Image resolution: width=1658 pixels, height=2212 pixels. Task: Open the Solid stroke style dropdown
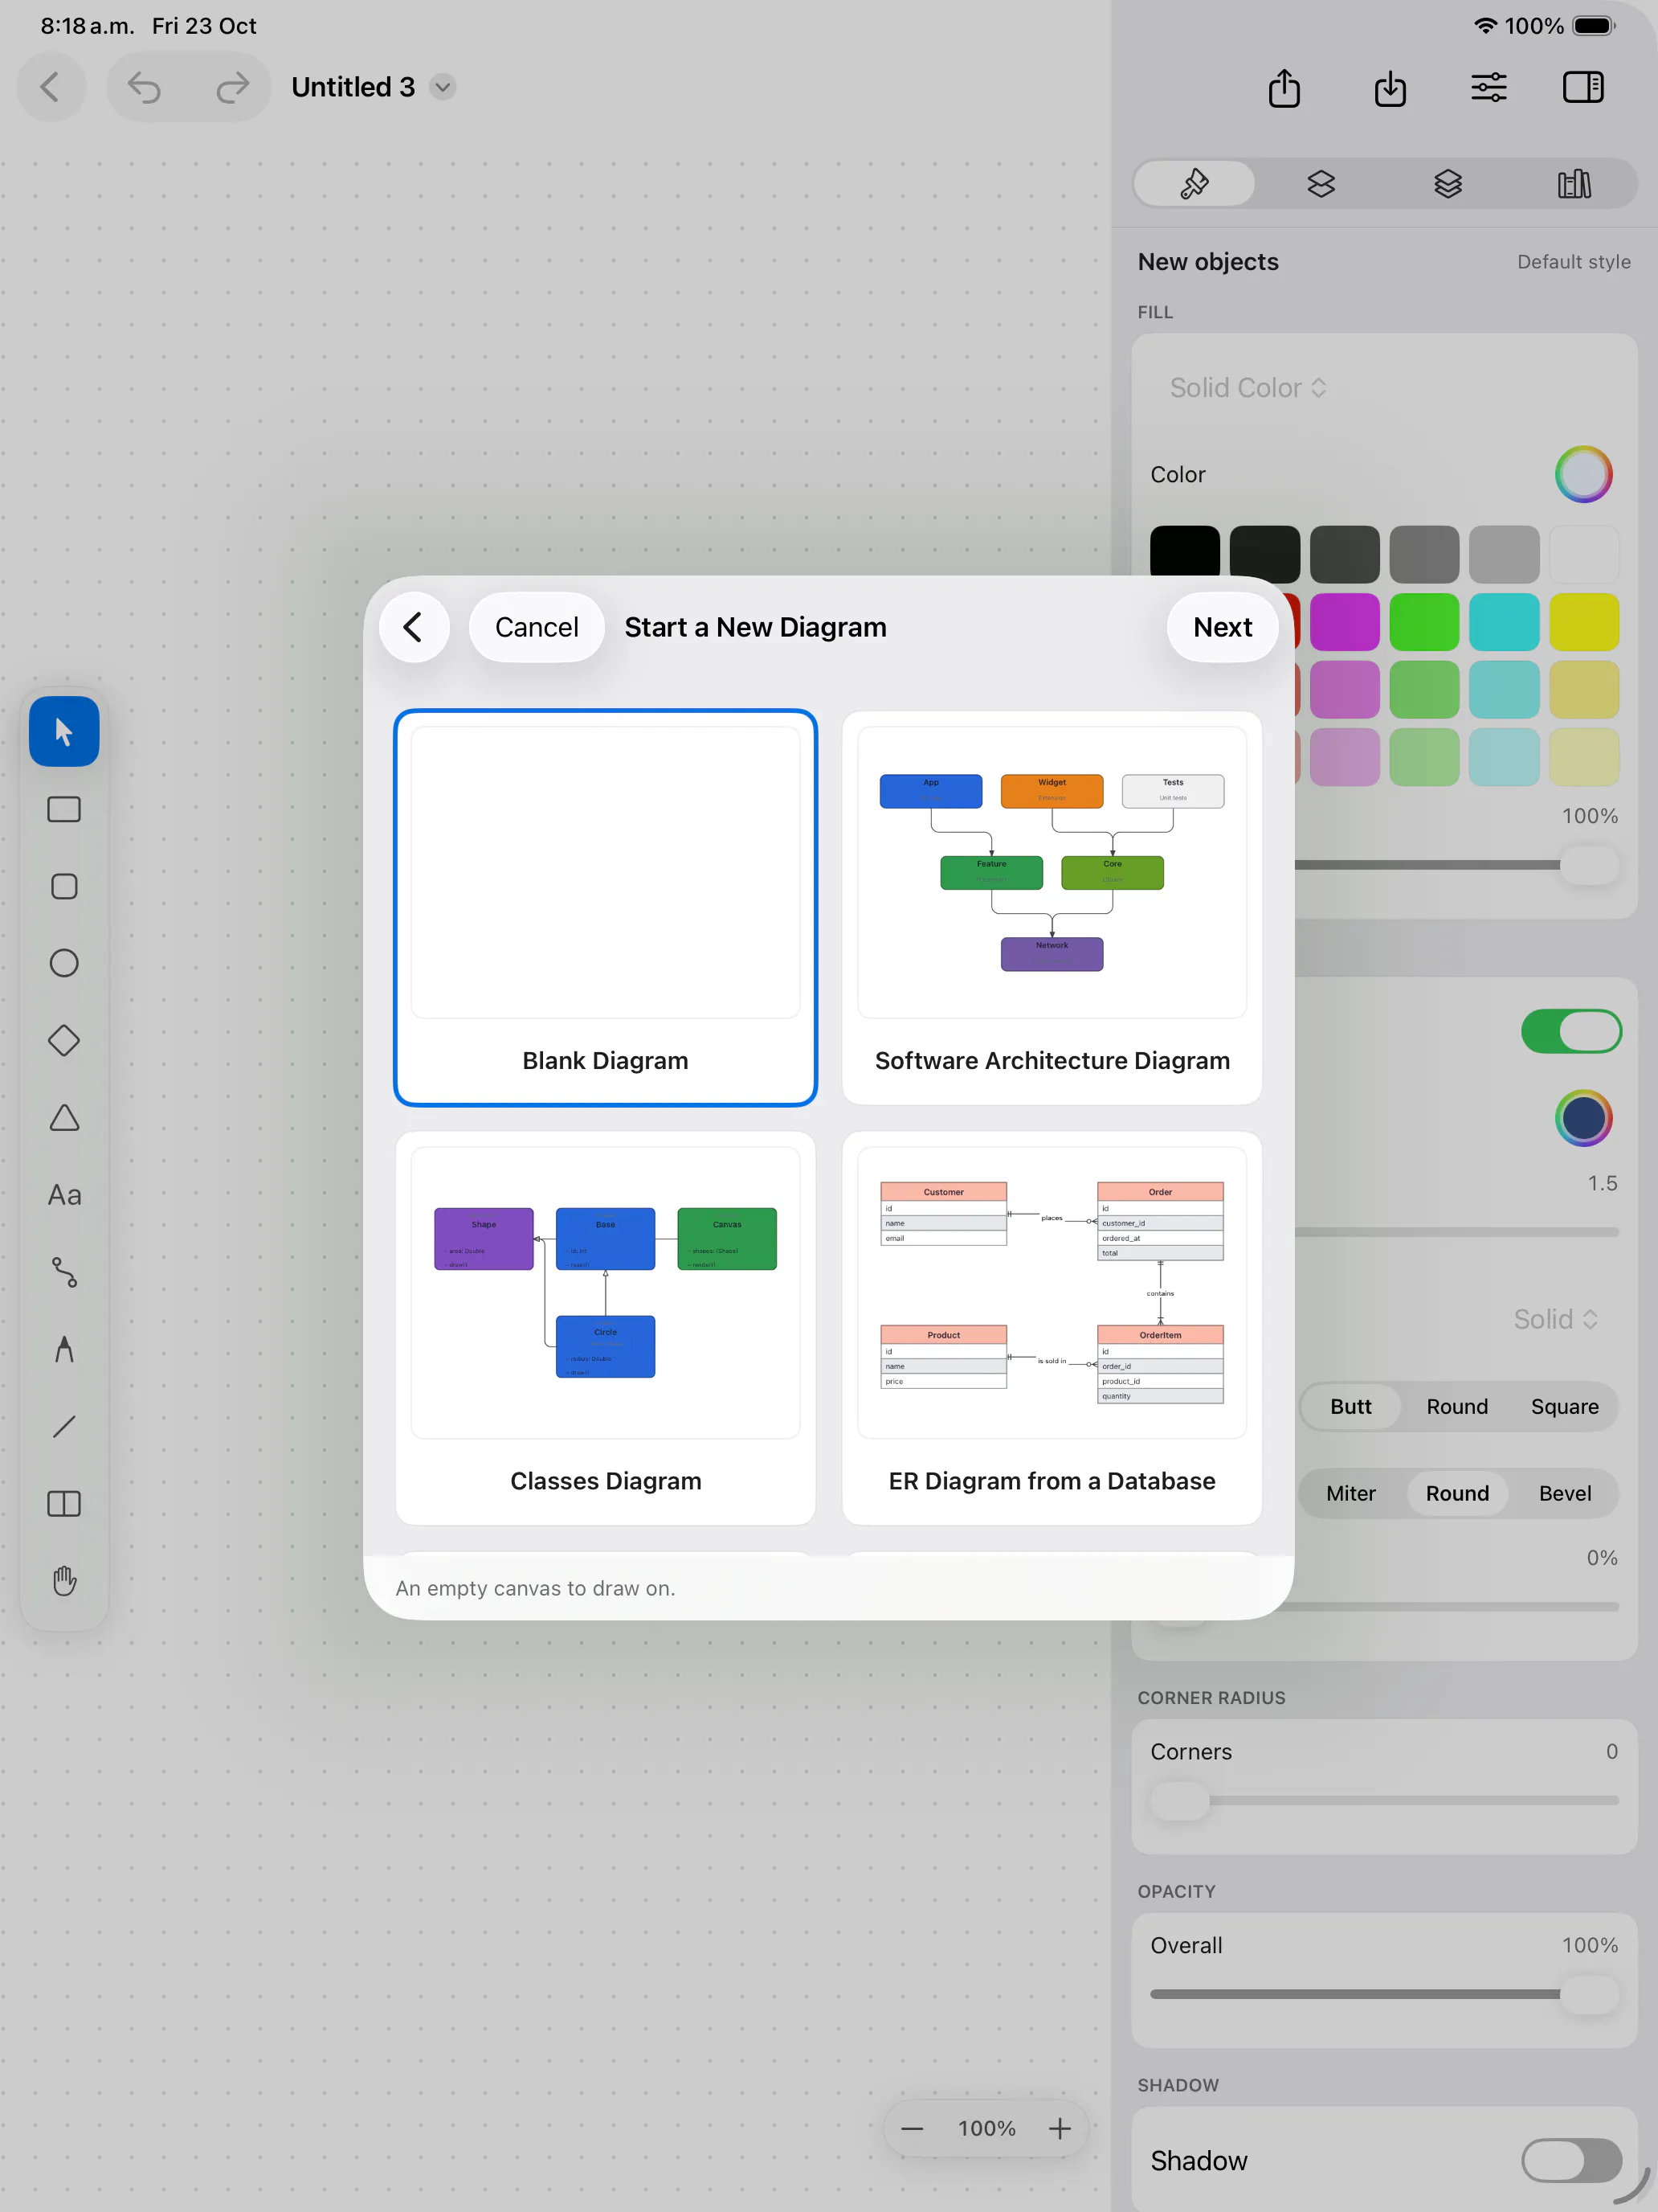point(1555,1319)
